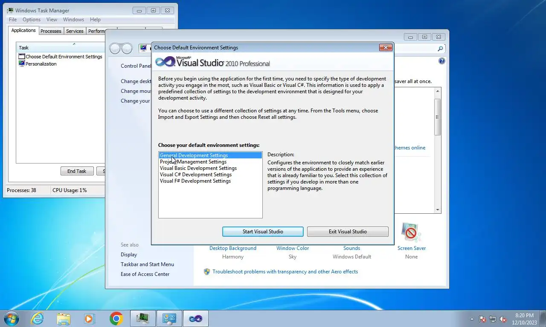Click the Personalization help question icon
Image resolution: width=546 pixels, height=327 pixels.
click(x=442, y=61)
